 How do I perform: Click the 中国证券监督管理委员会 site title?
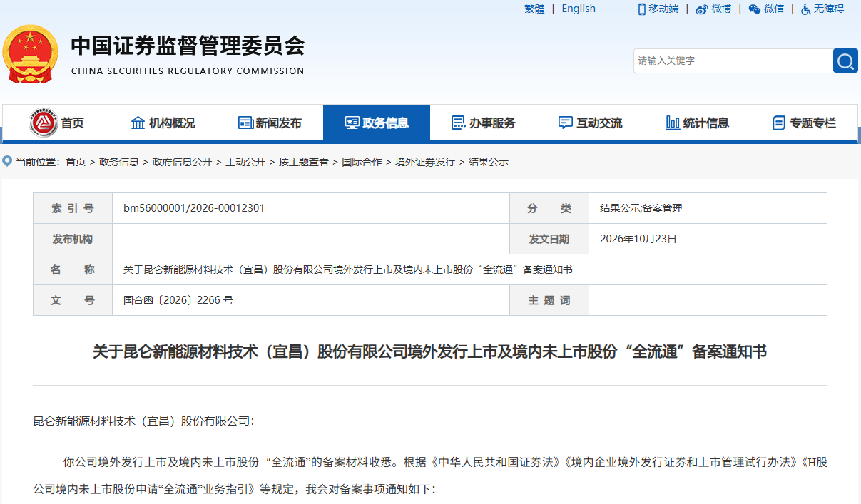pyautogui.click(x=188, y=46)
